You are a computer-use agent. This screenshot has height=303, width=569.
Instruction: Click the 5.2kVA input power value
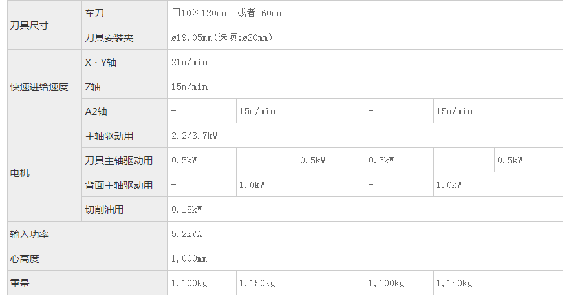[x=187, y=235]
